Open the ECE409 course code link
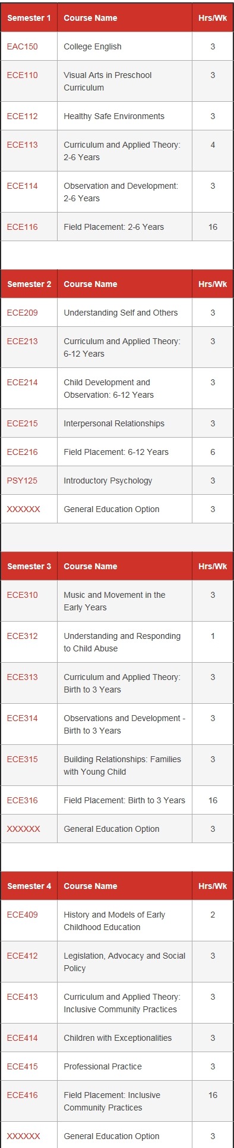 (22, 915)
